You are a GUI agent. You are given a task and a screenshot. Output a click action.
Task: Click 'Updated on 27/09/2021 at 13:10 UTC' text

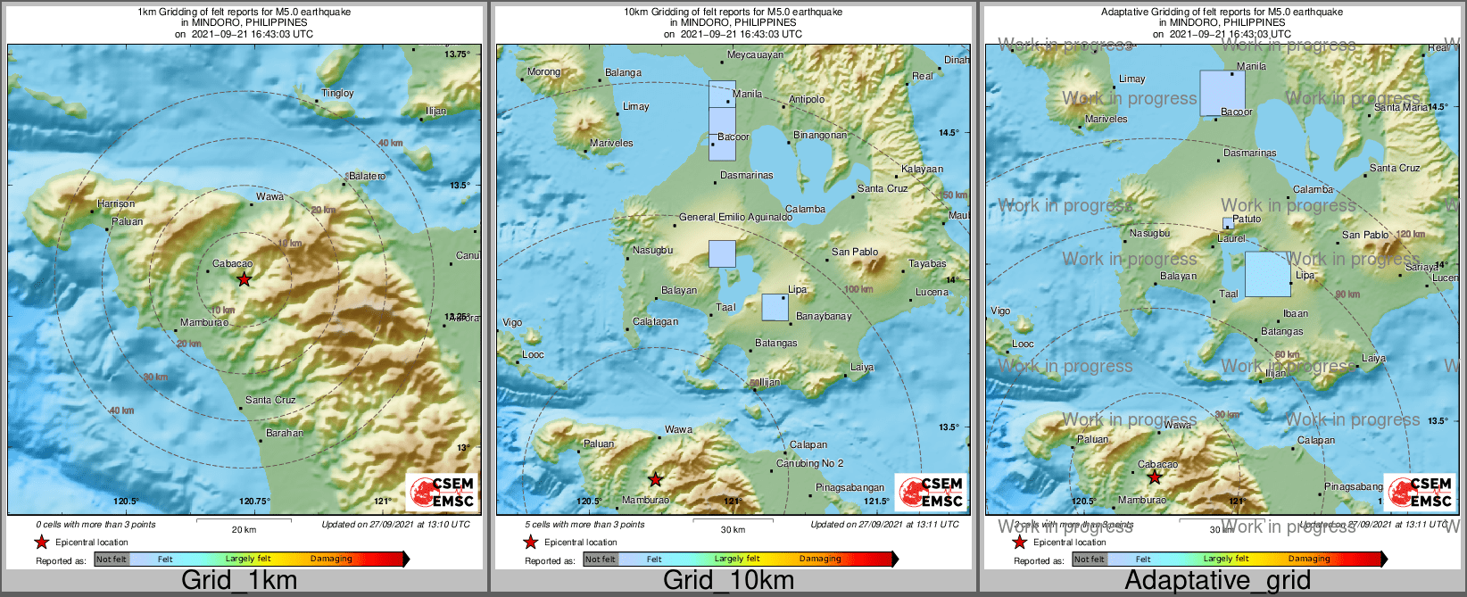[395, 525]
